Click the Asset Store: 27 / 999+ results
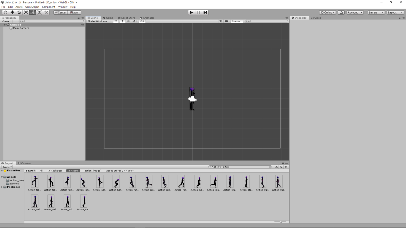Viewport: 406px width, 228px height. [x=120, y=171]
